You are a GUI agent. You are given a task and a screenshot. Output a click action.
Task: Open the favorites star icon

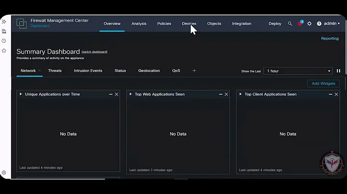[x=4, y=51]
